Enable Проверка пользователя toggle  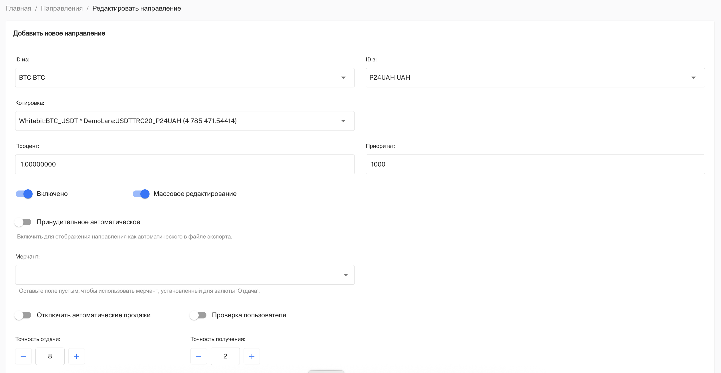(198, 315)
